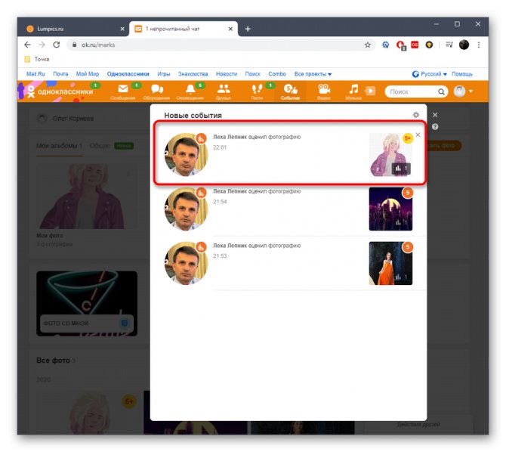Bookmark this page with star icon
Viewport: 506px width, 452px height.
[x=368, y=45]
